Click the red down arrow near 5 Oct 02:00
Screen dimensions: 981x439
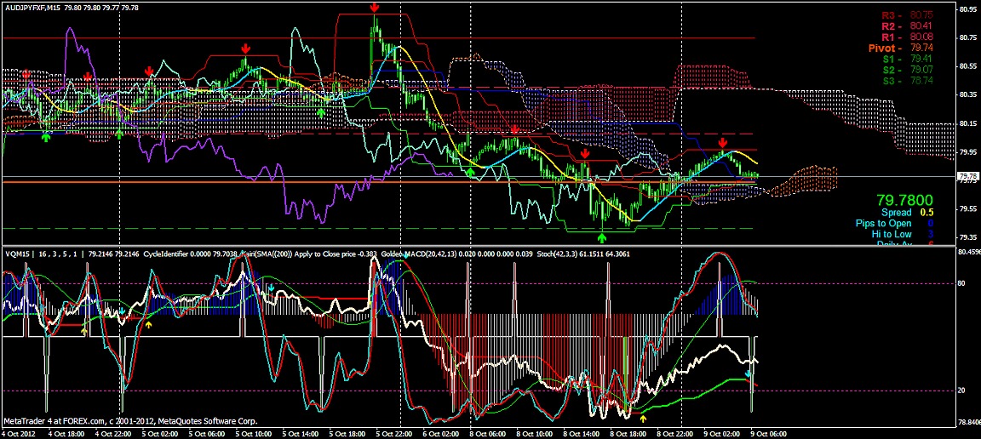[149, 71]
